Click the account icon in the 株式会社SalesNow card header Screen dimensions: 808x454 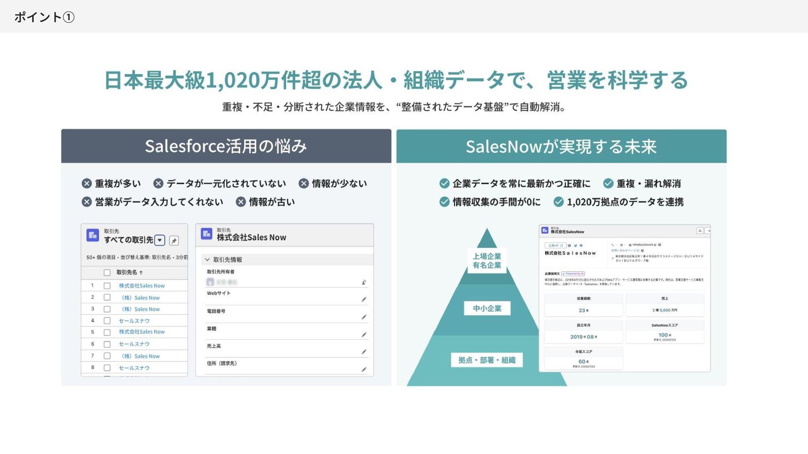[x=545, y=230]
